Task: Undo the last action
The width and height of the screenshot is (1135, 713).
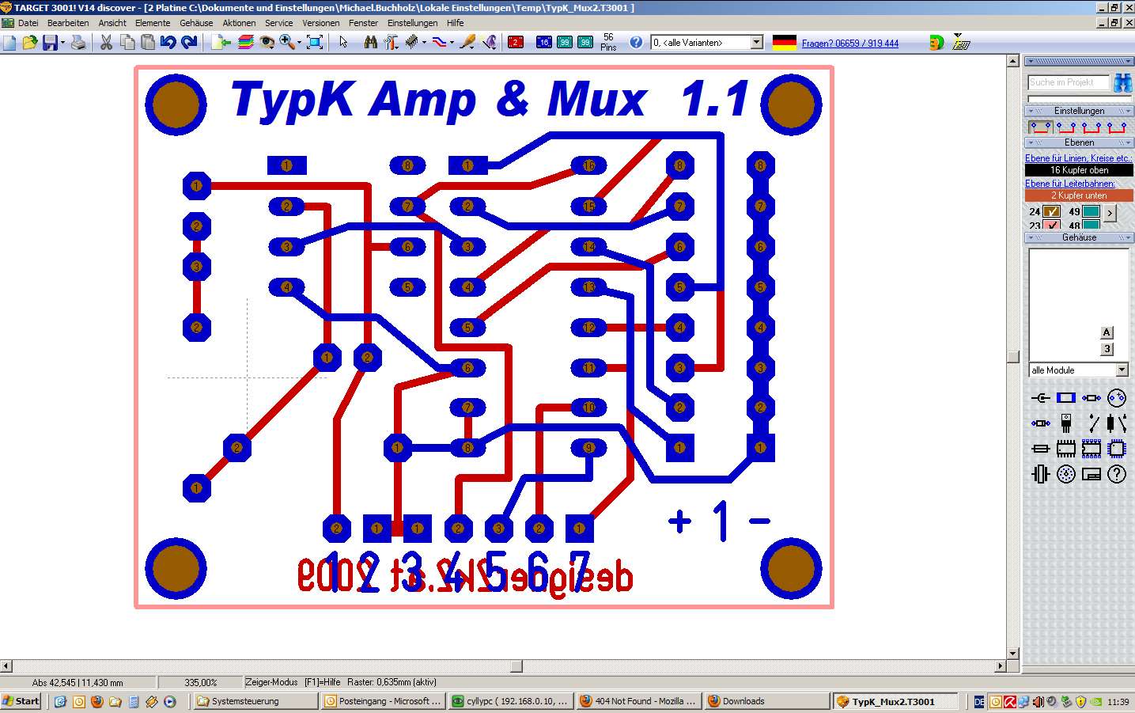Action: 168,43
